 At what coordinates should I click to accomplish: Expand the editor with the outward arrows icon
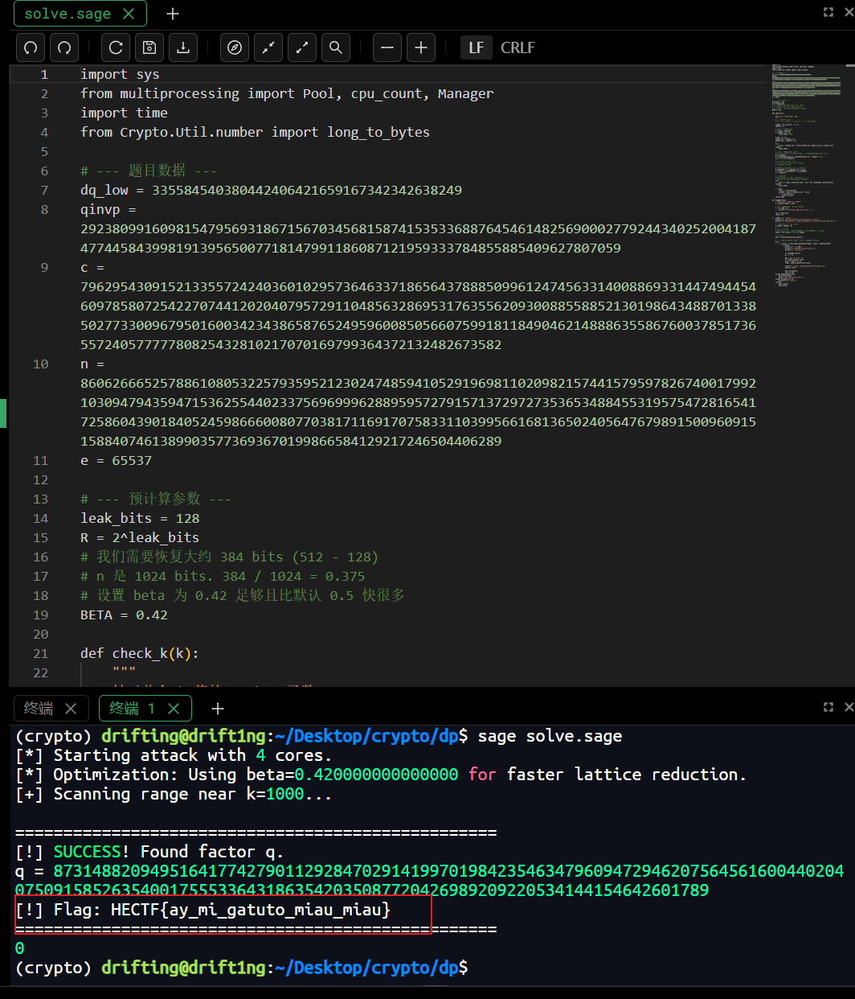pyautogui.click(x=301, y=47)
